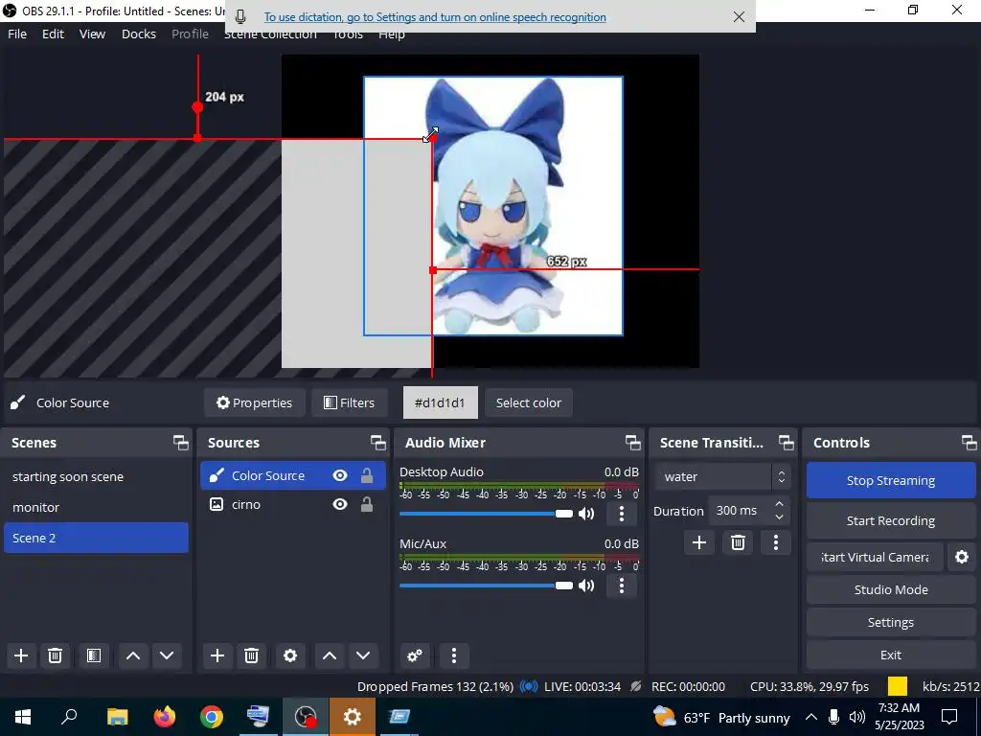Click Stop Streaming button
The width and height of the screenshot is (981, 736).
tap(891, 480)
